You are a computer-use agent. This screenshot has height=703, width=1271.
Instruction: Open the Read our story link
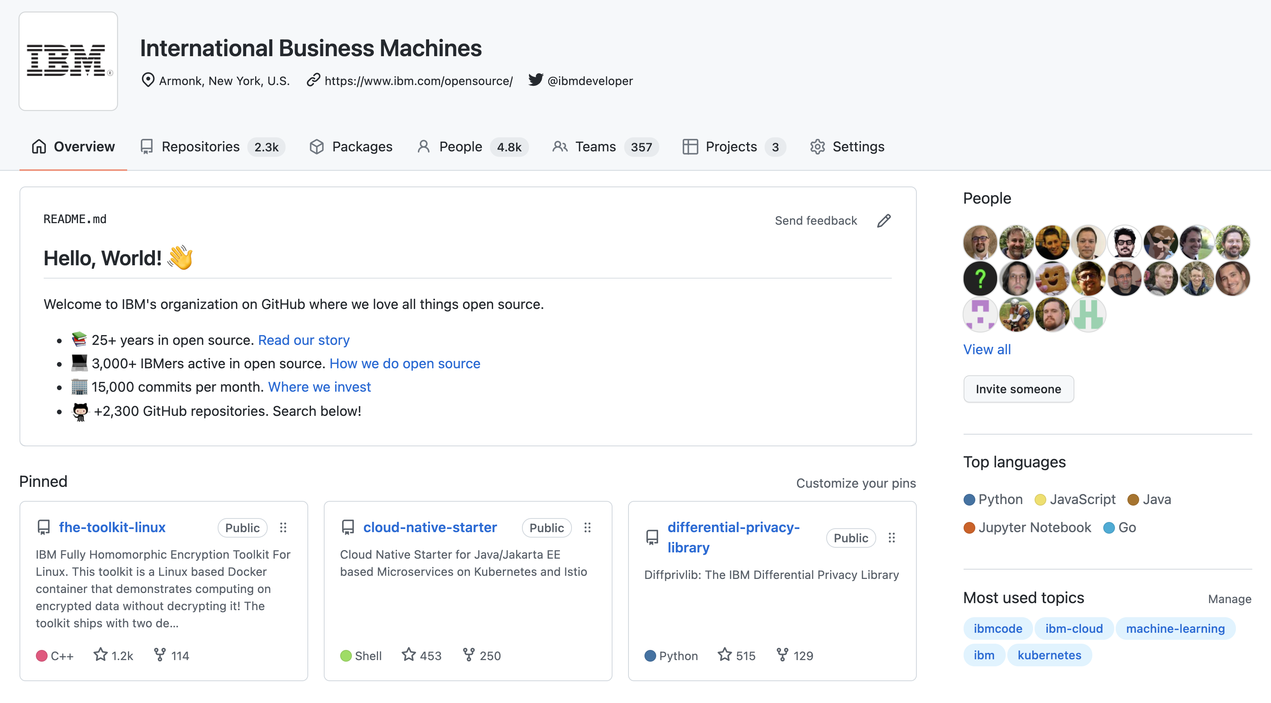click(304, 340)
